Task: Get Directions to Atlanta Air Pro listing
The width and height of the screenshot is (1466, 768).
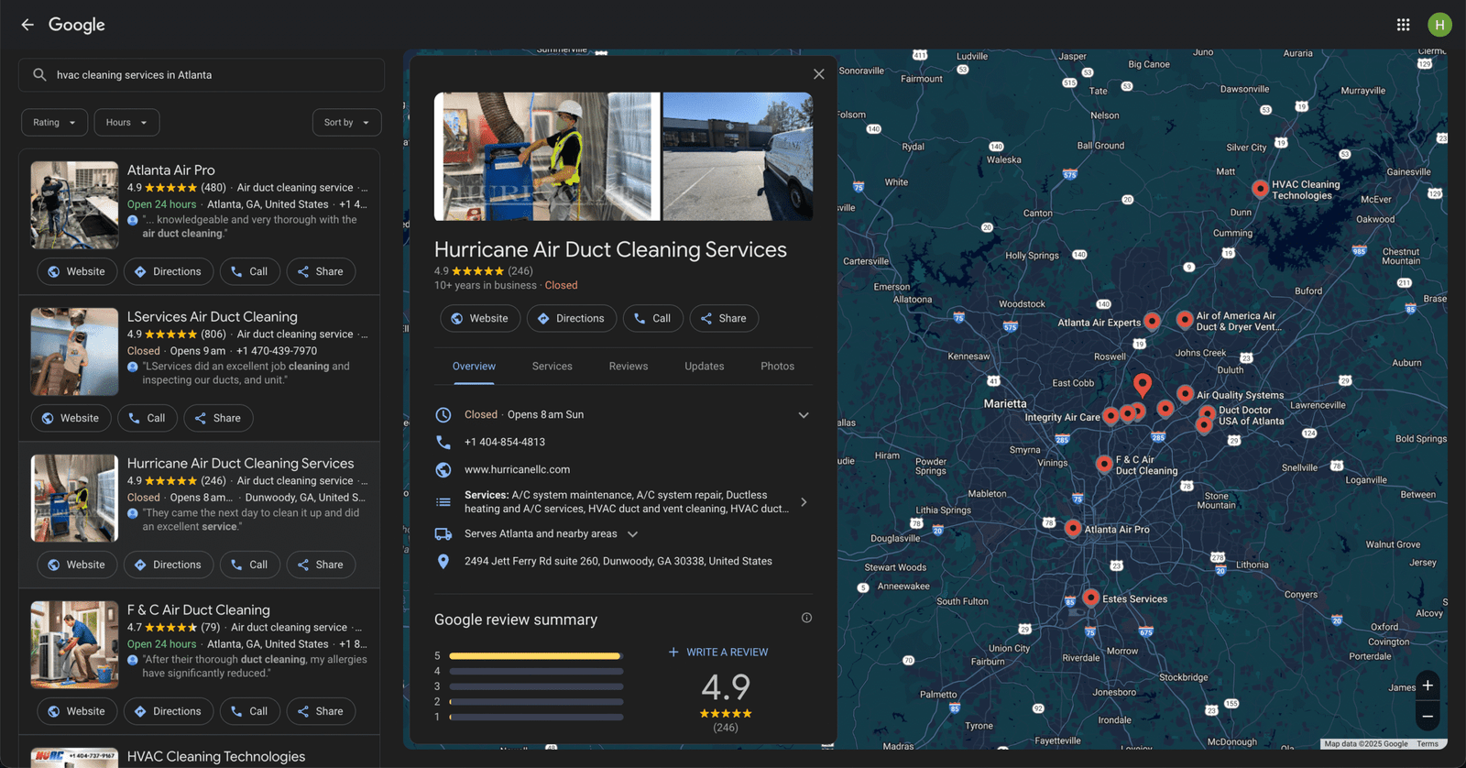Action: [x=169, y=271]
